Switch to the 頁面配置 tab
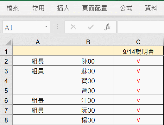The image size is (164, 125). 95,8
